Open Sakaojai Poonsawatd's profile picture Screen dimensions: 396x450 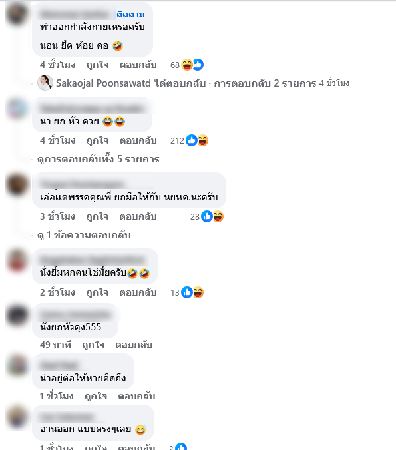point(45,83)
